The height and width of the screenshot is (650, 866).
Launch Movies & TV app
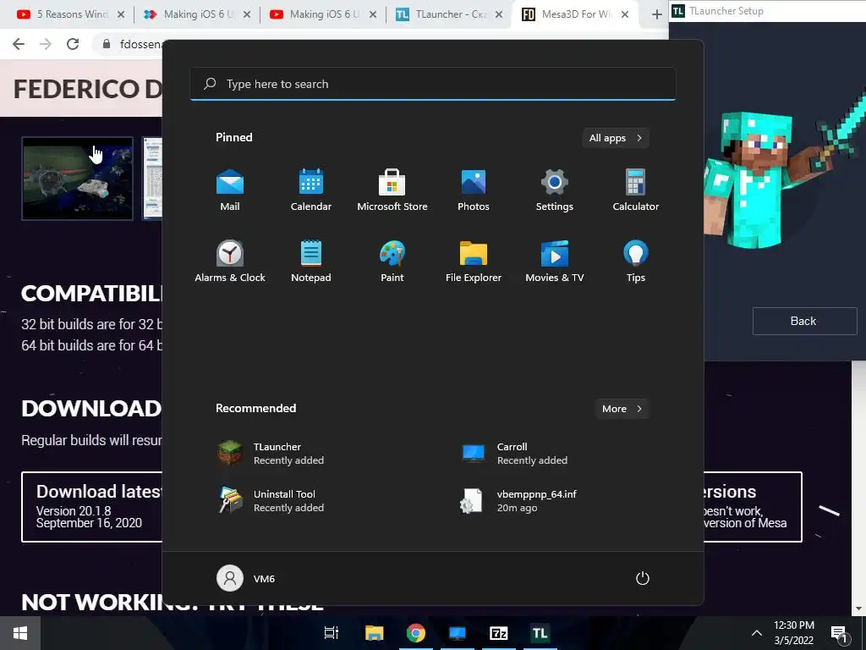coord(555,261)
